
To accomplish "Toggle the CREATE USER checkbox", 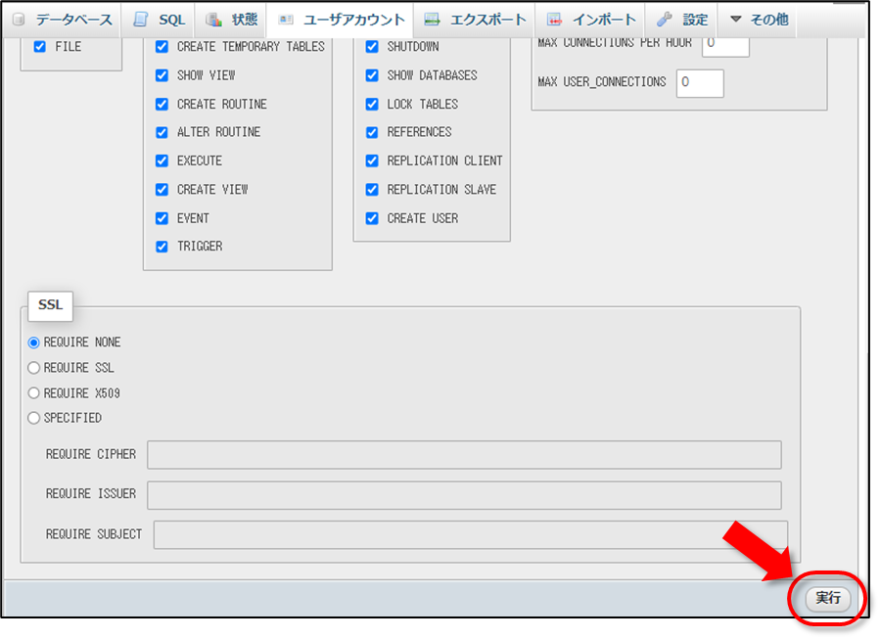I will (372, 218).
